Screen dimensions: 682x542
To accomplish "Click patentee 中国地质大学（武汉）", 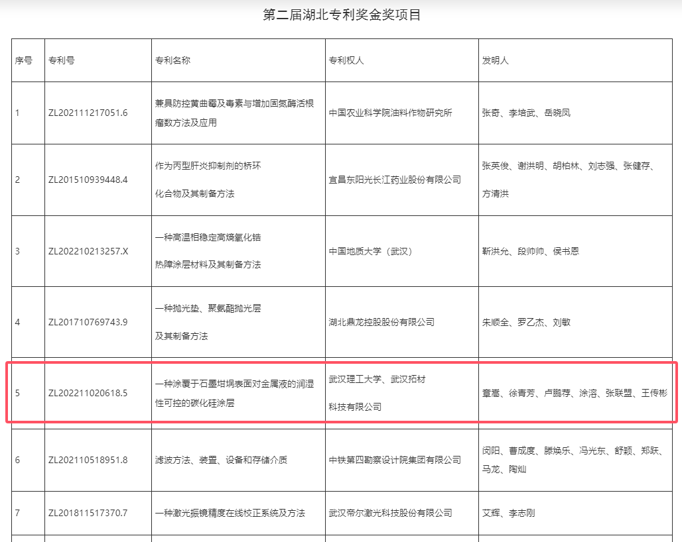I will [x=370, y=251].
